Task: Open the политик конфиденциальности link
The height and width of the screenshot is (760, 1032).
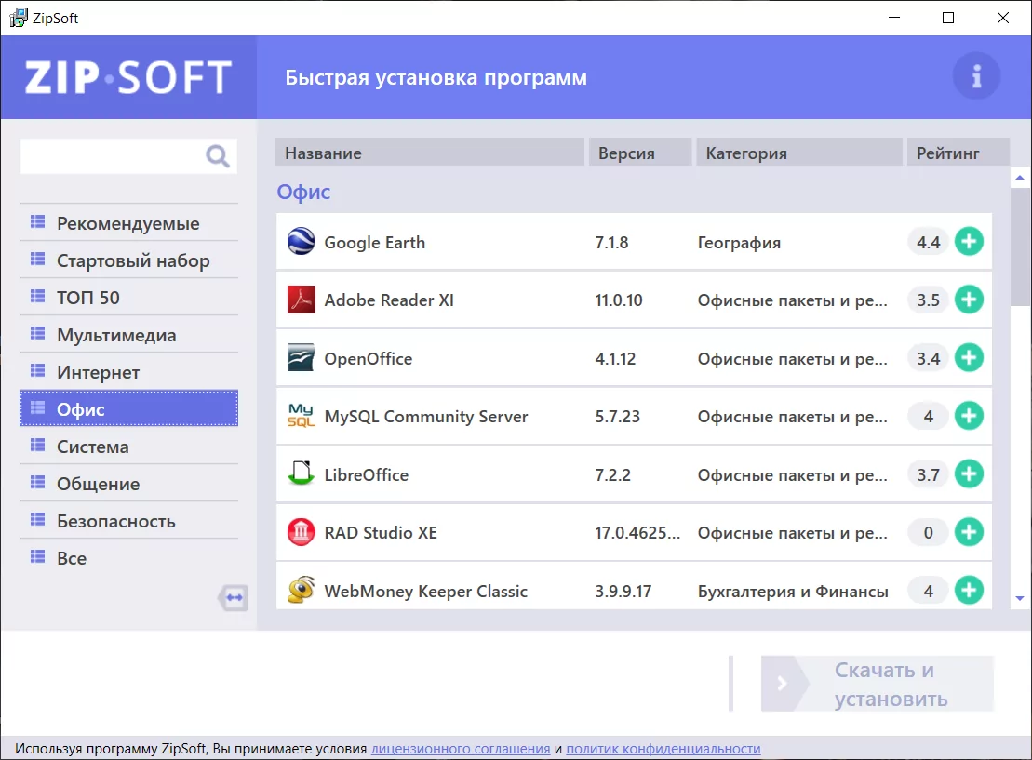Action: [x=663, y=749]
